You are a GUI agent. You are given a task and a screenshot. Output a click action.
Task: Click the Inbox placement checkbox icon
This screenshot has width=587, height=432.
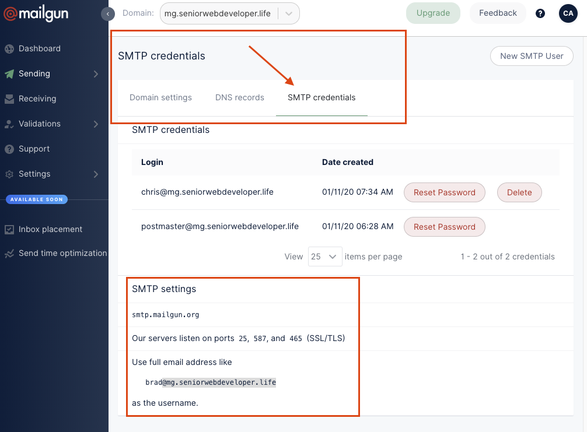click(x=9, y=229)
